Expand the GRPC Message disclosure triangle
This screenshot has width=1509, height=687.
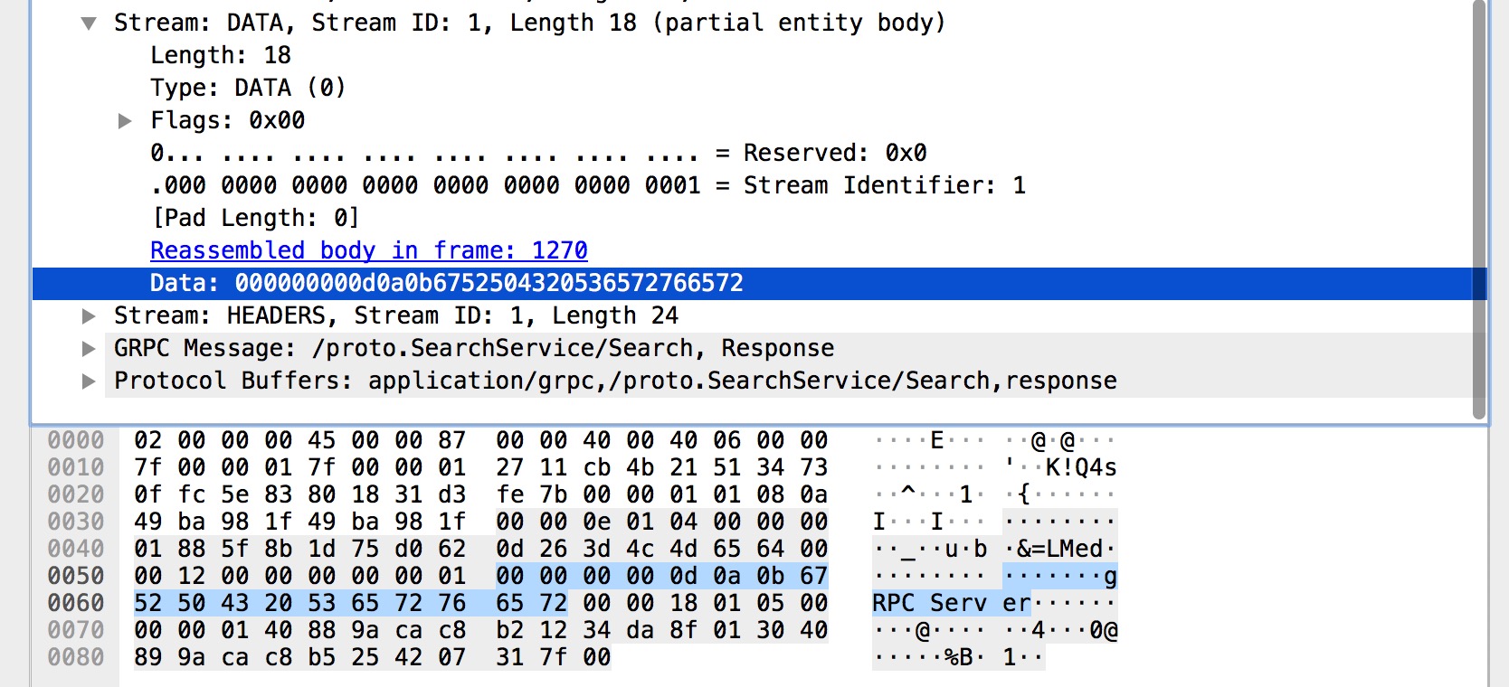89,349
